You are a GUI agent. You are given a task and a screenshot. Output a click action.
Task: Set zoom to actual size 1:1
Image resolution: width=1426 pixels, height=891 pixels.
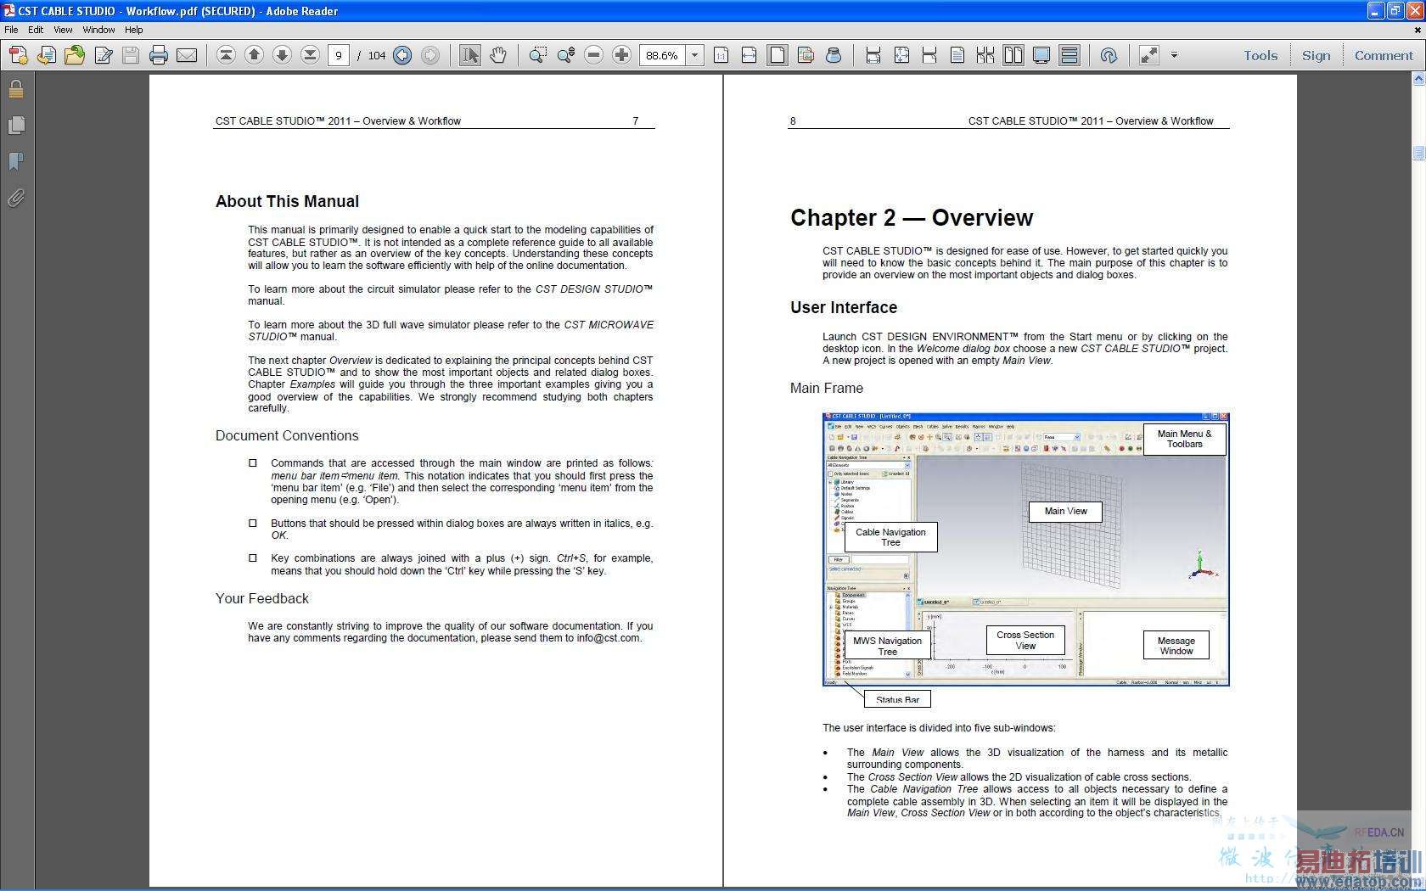pyautogui.click(x=721, y=55)
